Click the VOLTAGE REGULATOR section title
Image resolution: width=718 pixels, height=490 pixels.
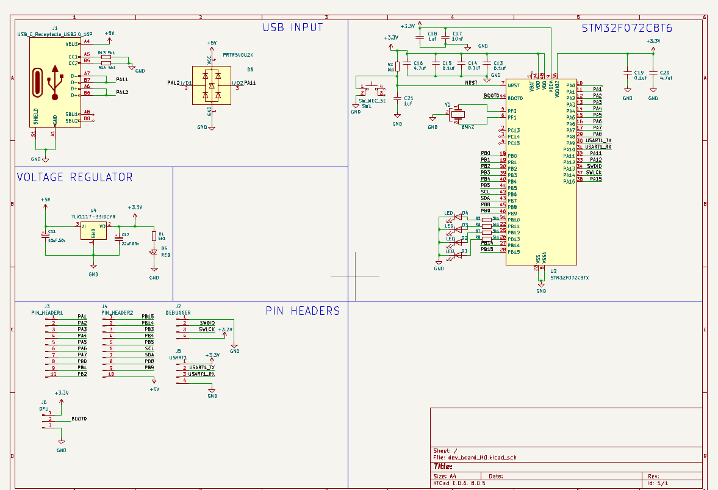(74, 177)
